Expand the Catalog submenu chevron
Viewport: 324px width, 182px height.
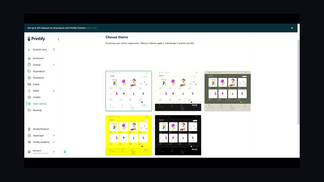(x=54, y=65)
